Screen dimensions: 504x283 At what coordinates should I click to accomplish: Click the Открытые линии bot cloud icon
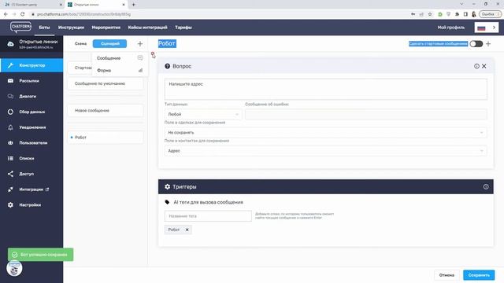click(x=10, y=44)
